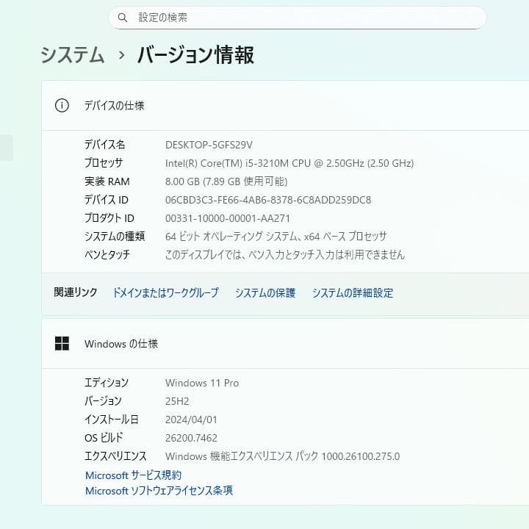The width and height of the screenshot is (529, 529).
Task: Collapse the デバイスの仕様 section header
Action: click(x=285, y=106)
